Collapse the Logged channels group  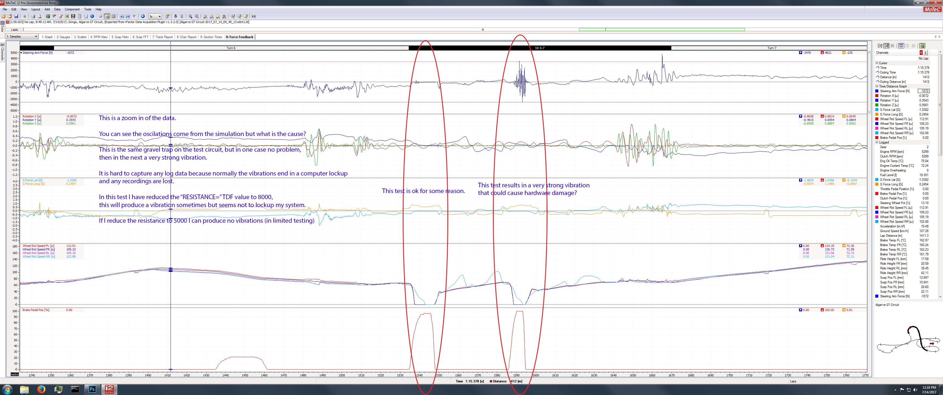(877, 142)
